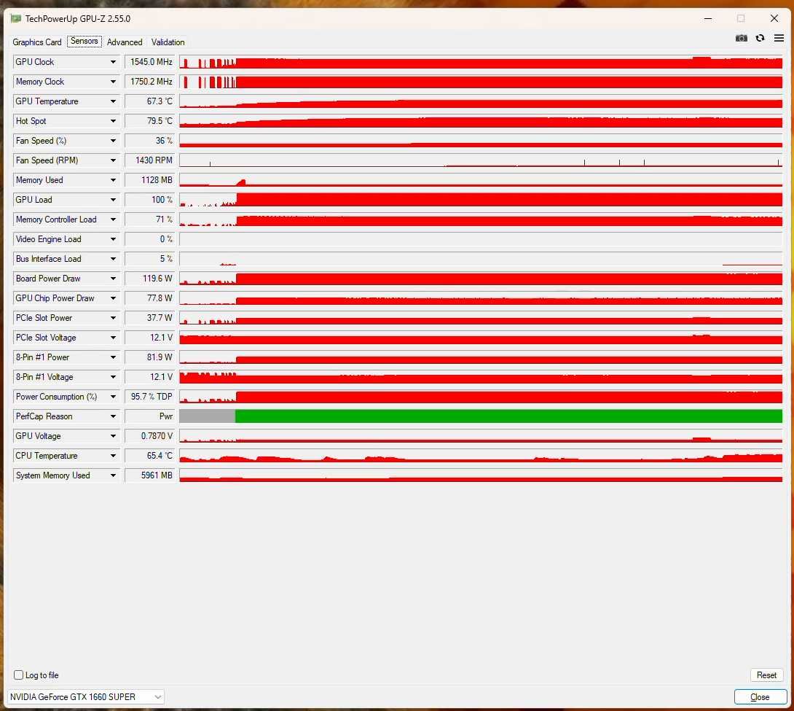Close the GPU-Z window with the X
Screen dimensions: 794x711
coord(774,19)
